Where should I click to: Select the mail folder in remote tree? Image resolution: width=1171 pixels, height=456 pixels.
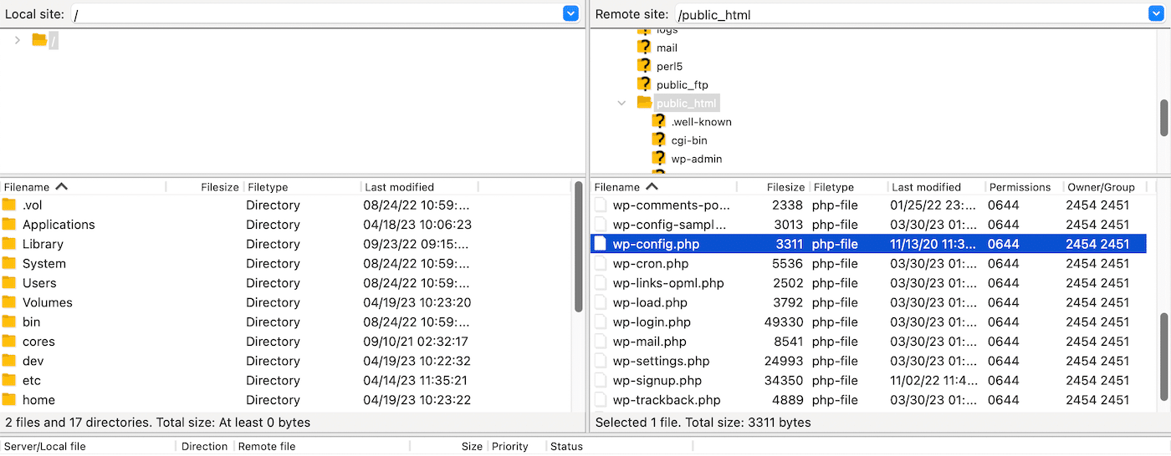667,48
